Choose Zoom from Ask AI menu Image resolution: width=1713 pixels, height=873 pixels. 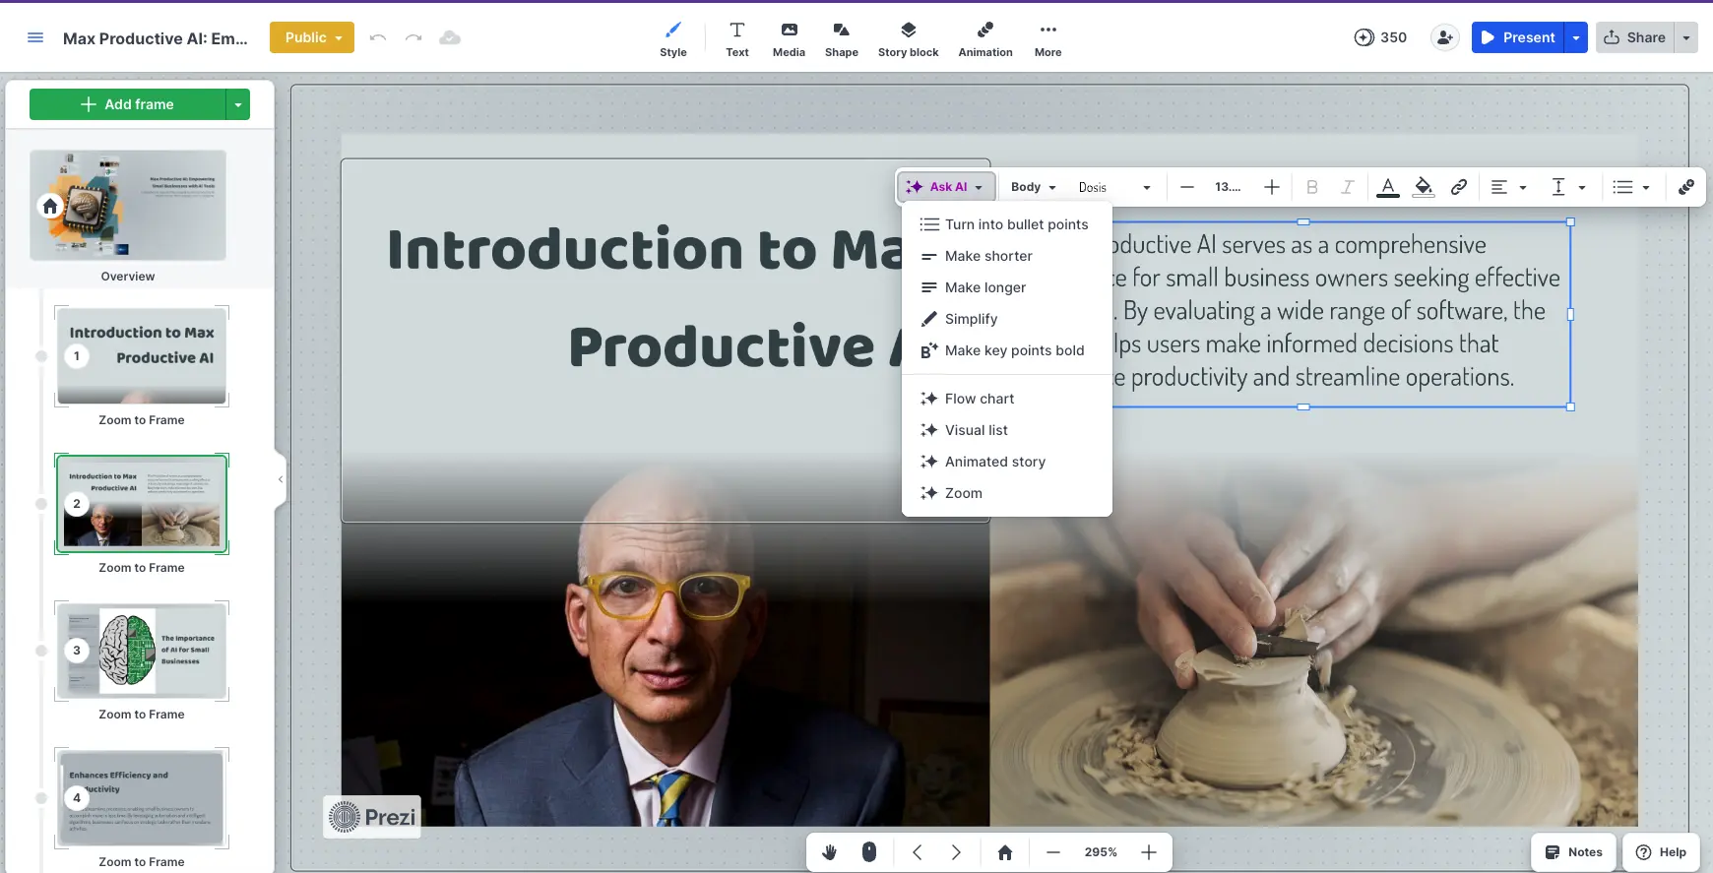1006,493
